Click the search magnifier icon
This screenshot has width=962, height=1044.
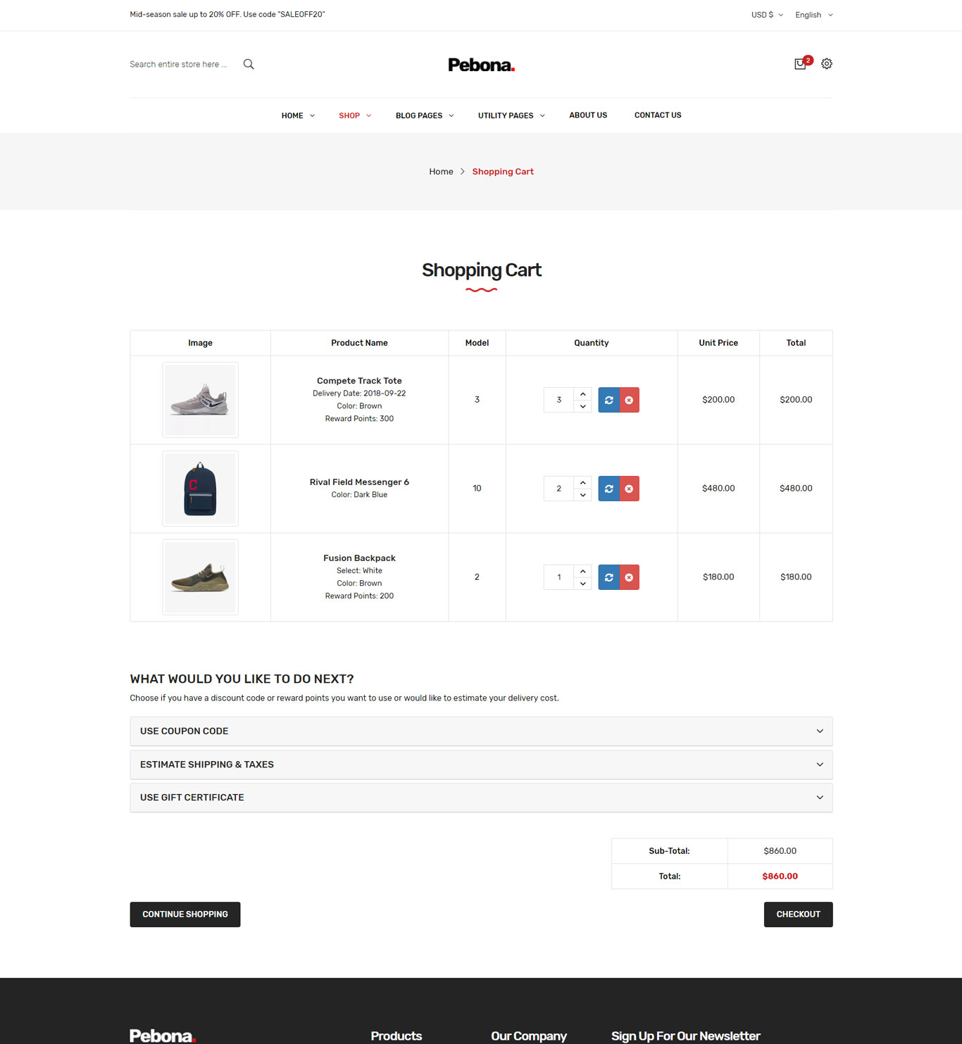point(249,64)
